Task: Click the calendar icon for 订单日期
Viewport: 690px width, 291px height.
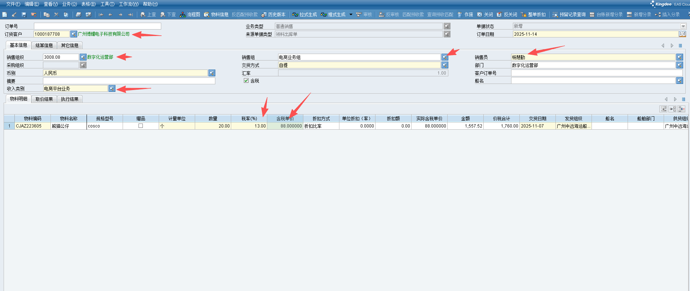Action: click(x=682, y=34)
